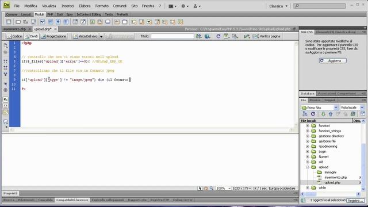This screenshot has height=207, width=368.
Task: Insert a Radio button form element
Action: (x=58, y=22)
